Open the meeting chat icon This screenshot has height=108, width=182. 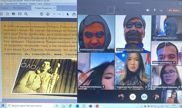click(x=118, y=10)
